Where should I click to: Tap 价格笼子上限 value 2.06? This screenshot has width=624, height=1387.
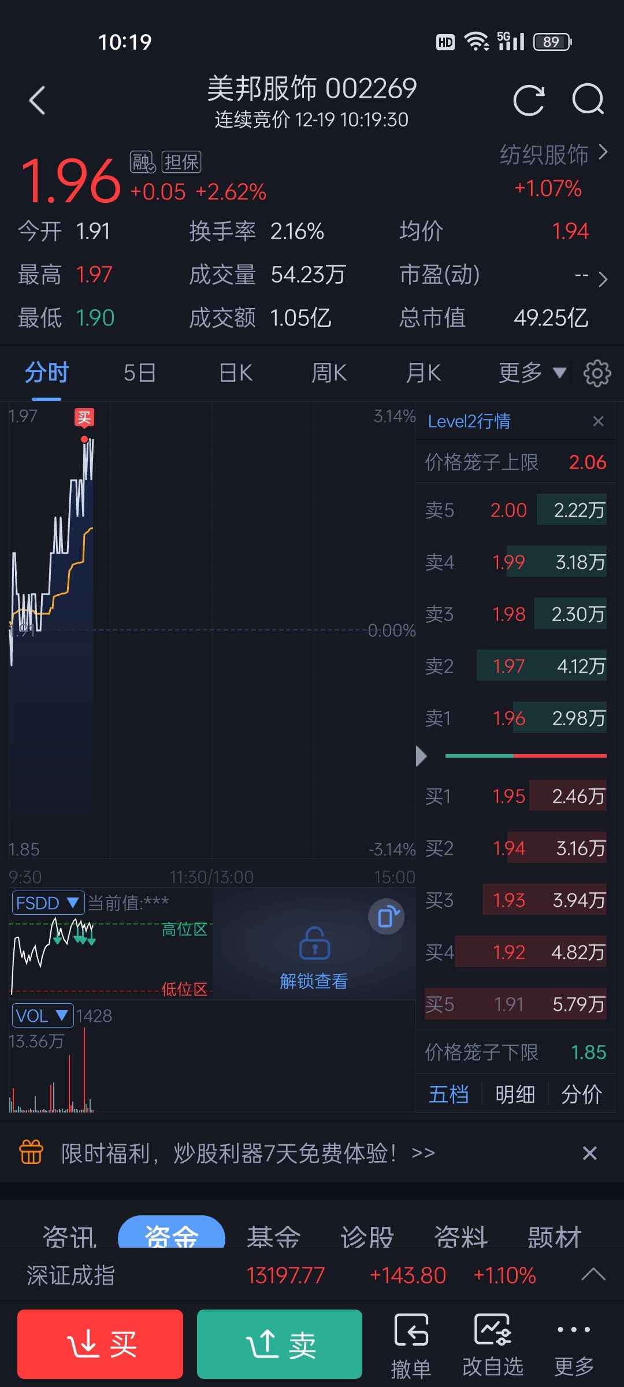(588, 462)
